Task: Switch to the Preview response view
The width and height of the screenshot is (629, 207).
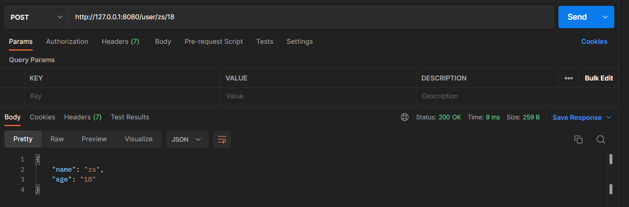Action: pos(94,139)
